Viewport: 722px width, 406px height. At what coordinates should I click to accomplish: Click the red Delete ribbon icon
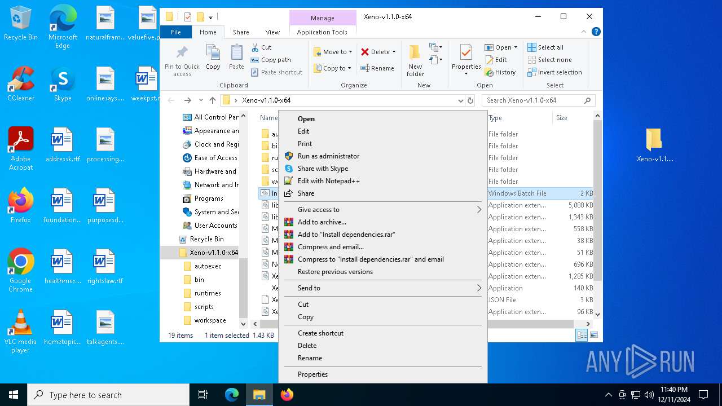(365, 52)
